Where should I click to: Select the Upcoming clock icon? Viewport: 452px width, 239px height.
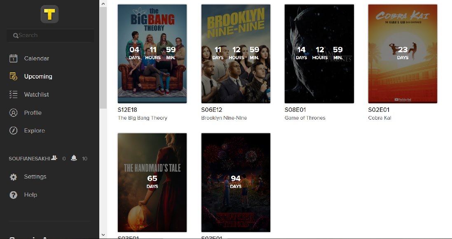[13, 77]
